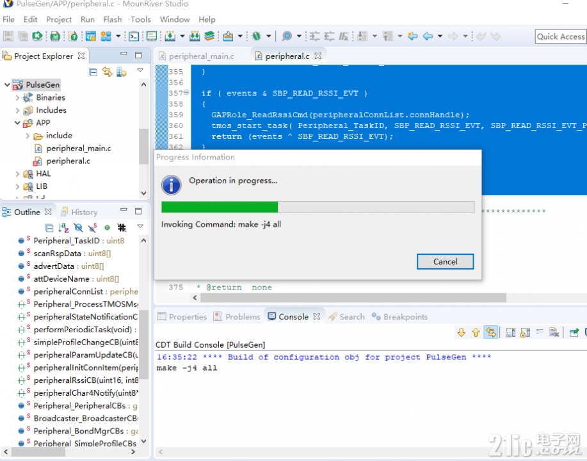Click the Next Annotation toolbar icon

(x=362, y=36)
